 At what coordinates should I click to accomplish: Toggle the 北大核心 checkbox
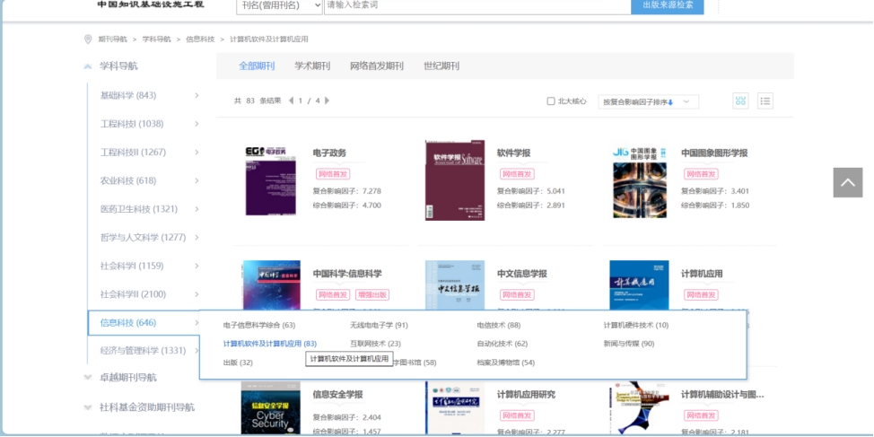tap(551, 101)
